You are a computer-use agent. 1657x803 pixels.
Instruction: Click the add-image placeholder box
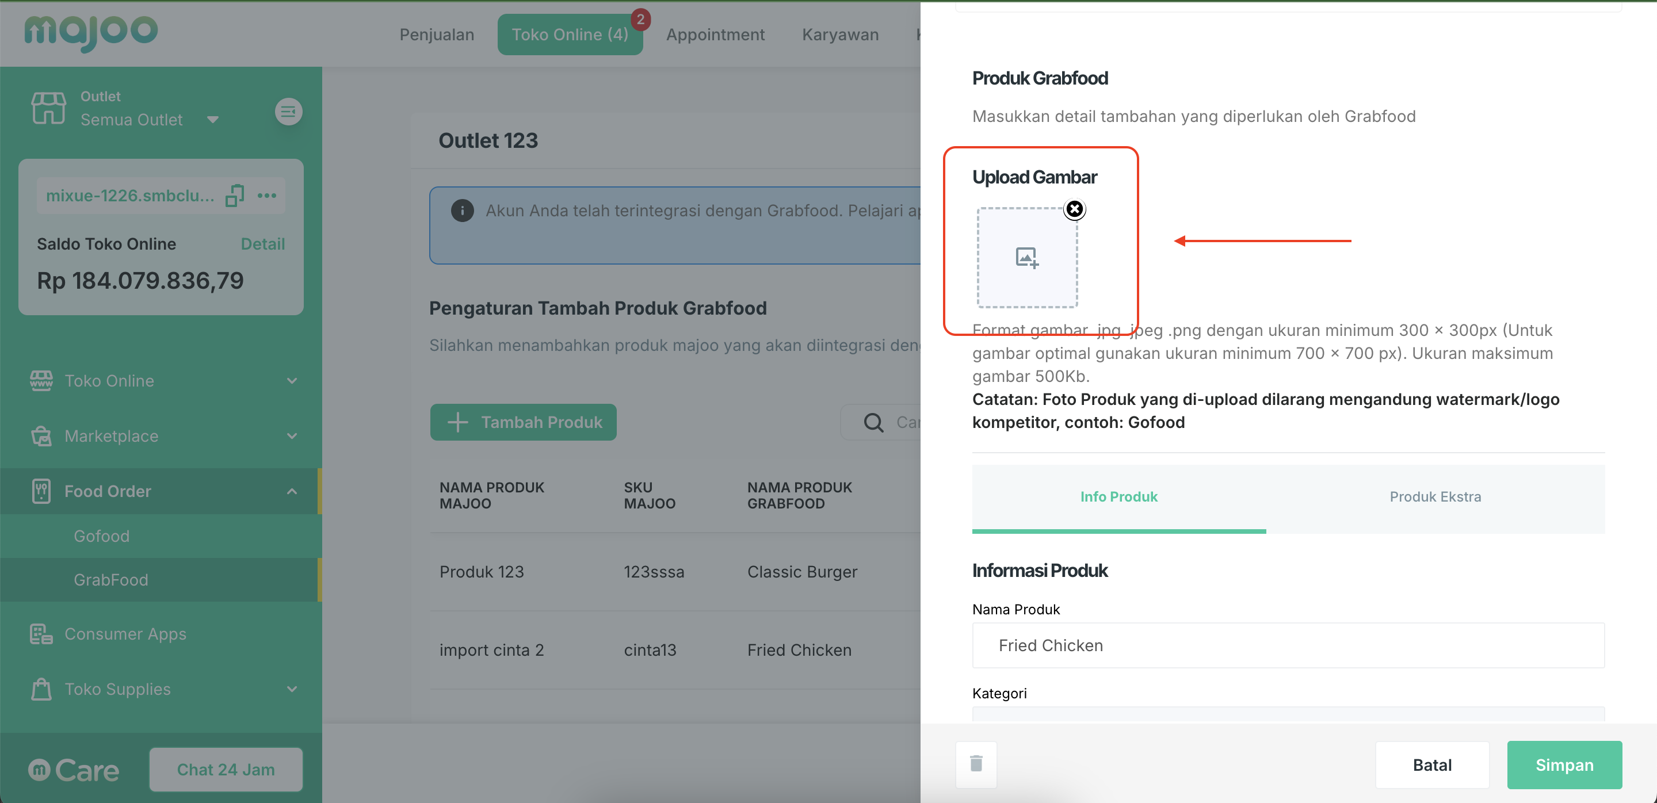pos(1027,258)
